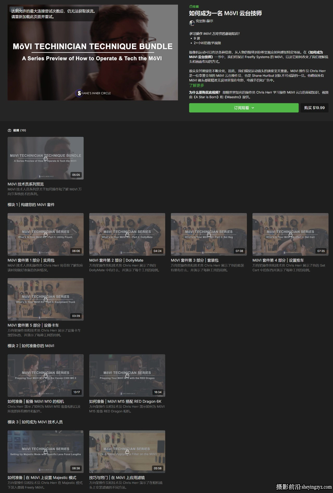The height and width of the screenshot is (493, 333).
Task: Click the 模块 1 | 构建您的 MōVI 套件 heading
Action: 31,205
